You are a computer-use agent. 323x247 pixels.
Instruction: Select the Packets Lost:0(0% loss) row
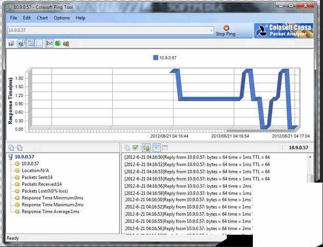point(45,191)
